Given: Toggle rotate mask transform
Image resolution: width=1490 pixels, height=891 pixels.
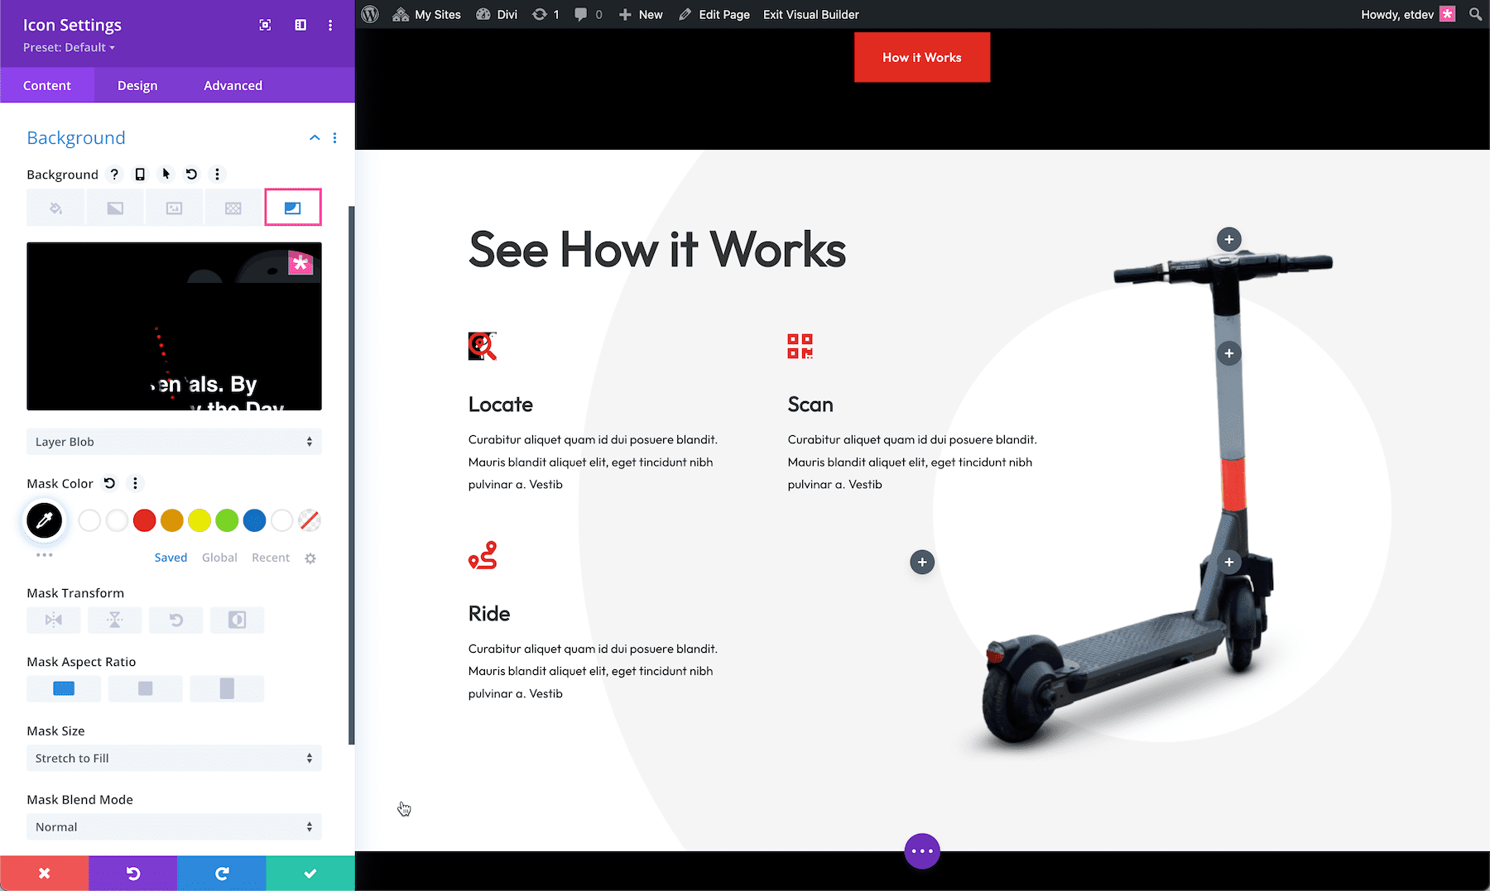Looking at the screenshot, I should [176, 620].
